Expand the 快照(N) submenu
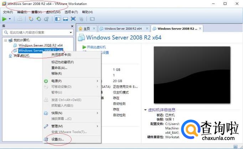The height and width of the screenshot is (149, 243). (72, 113)
